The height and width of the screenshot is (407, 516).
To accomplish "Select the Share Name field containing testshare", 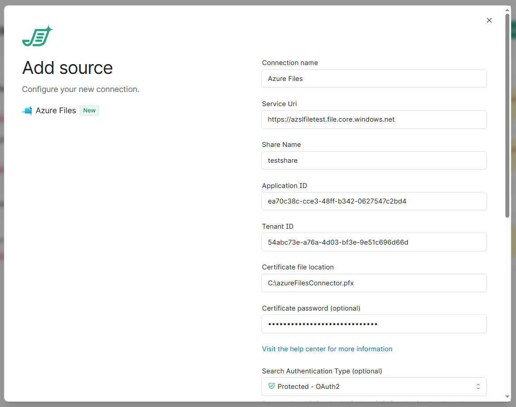I will point(374,161).
